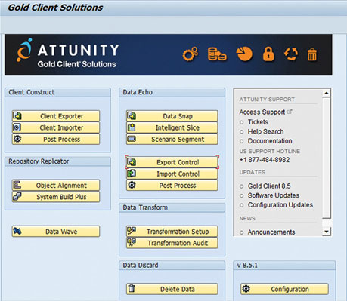The height and width of the screenshot is (301, 347).
Task: Launch Client Importer
Action: (56, 127)
